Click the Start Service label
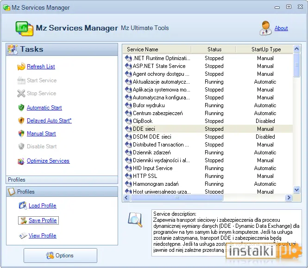 (x=42, y=80)
